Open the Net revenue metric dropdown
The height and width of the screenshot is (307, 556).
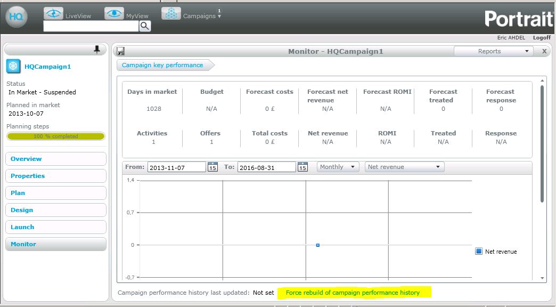pyautogui.click(x=405, y=167)
